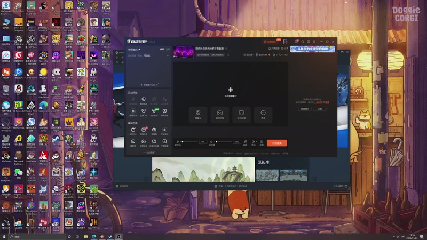Viewport: 427px width, 240px height.
Task: Start live streaming with the orange button
Action: tap(276, 143)
